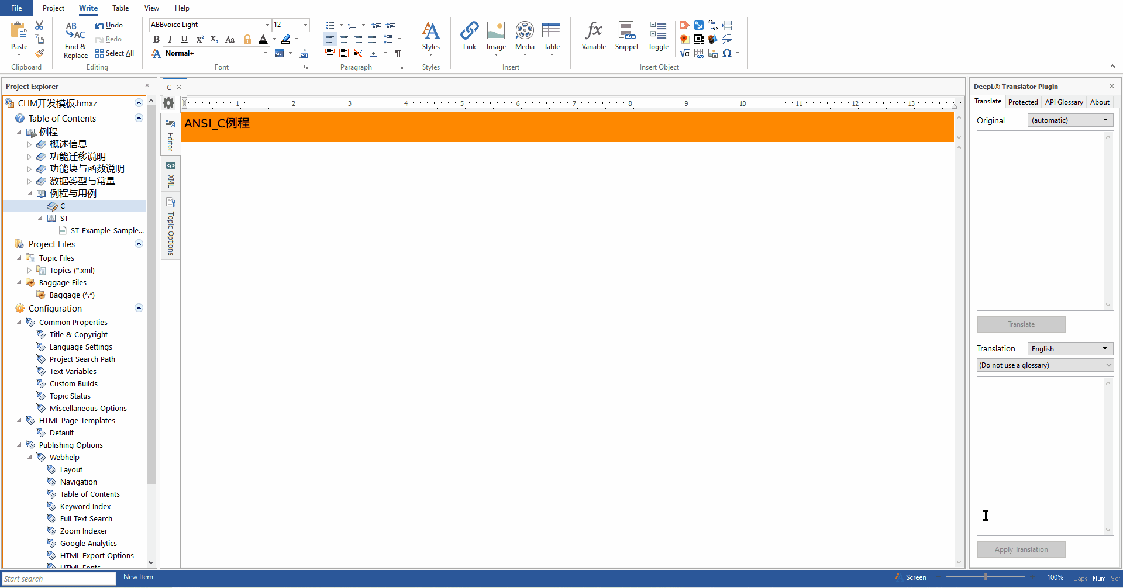Click the Find & Replace icon

tap(75, 31)
